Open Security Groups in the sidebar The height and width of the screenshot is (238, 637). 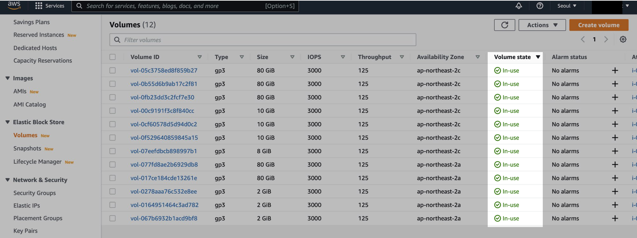(x=35, y=193)
